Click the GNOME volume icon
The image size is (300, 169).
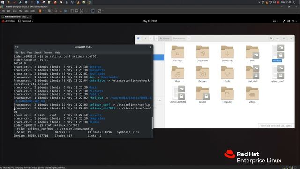click(x=289, y=21)
